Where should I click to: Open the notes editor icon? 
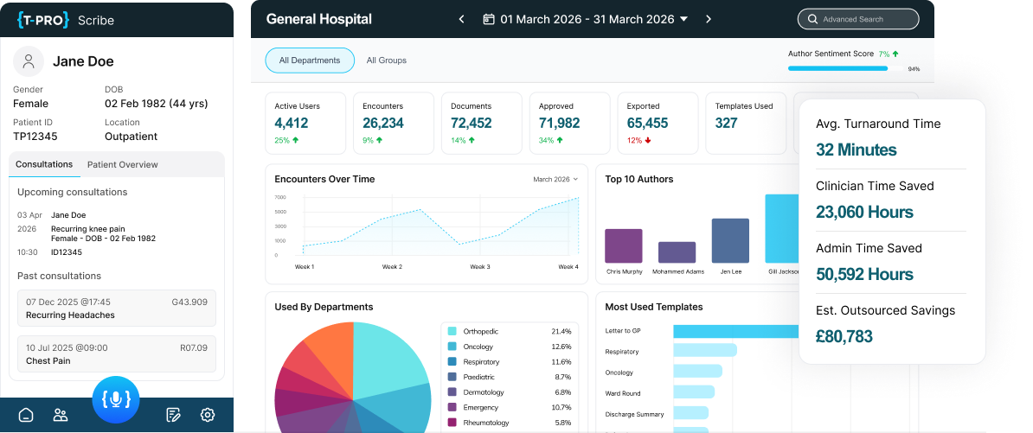(173, 415)
